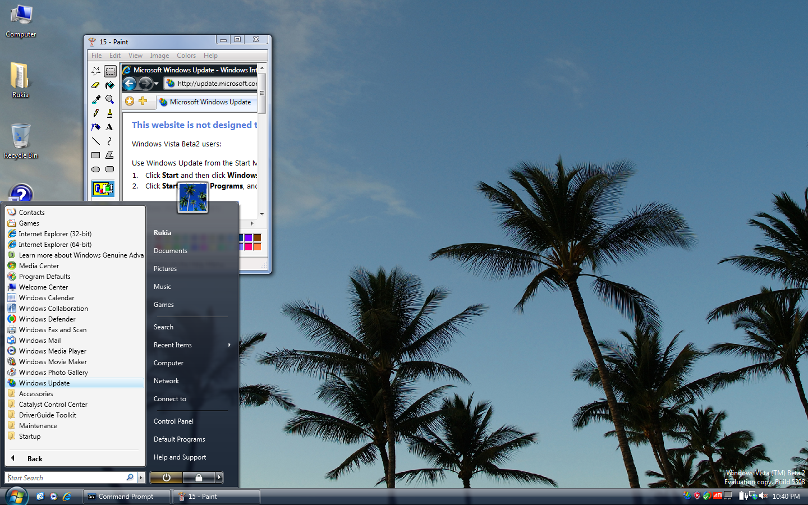Viewport: 808px width, 505px height.
Task: Pick the Magnifier tool in Paint
Action: pos(110,99)
